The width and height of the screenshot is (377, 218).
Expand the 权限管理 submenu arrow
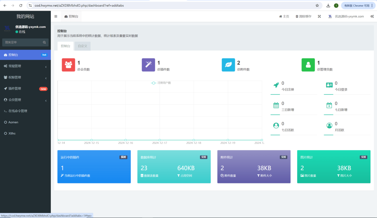(x=46, y=78)
